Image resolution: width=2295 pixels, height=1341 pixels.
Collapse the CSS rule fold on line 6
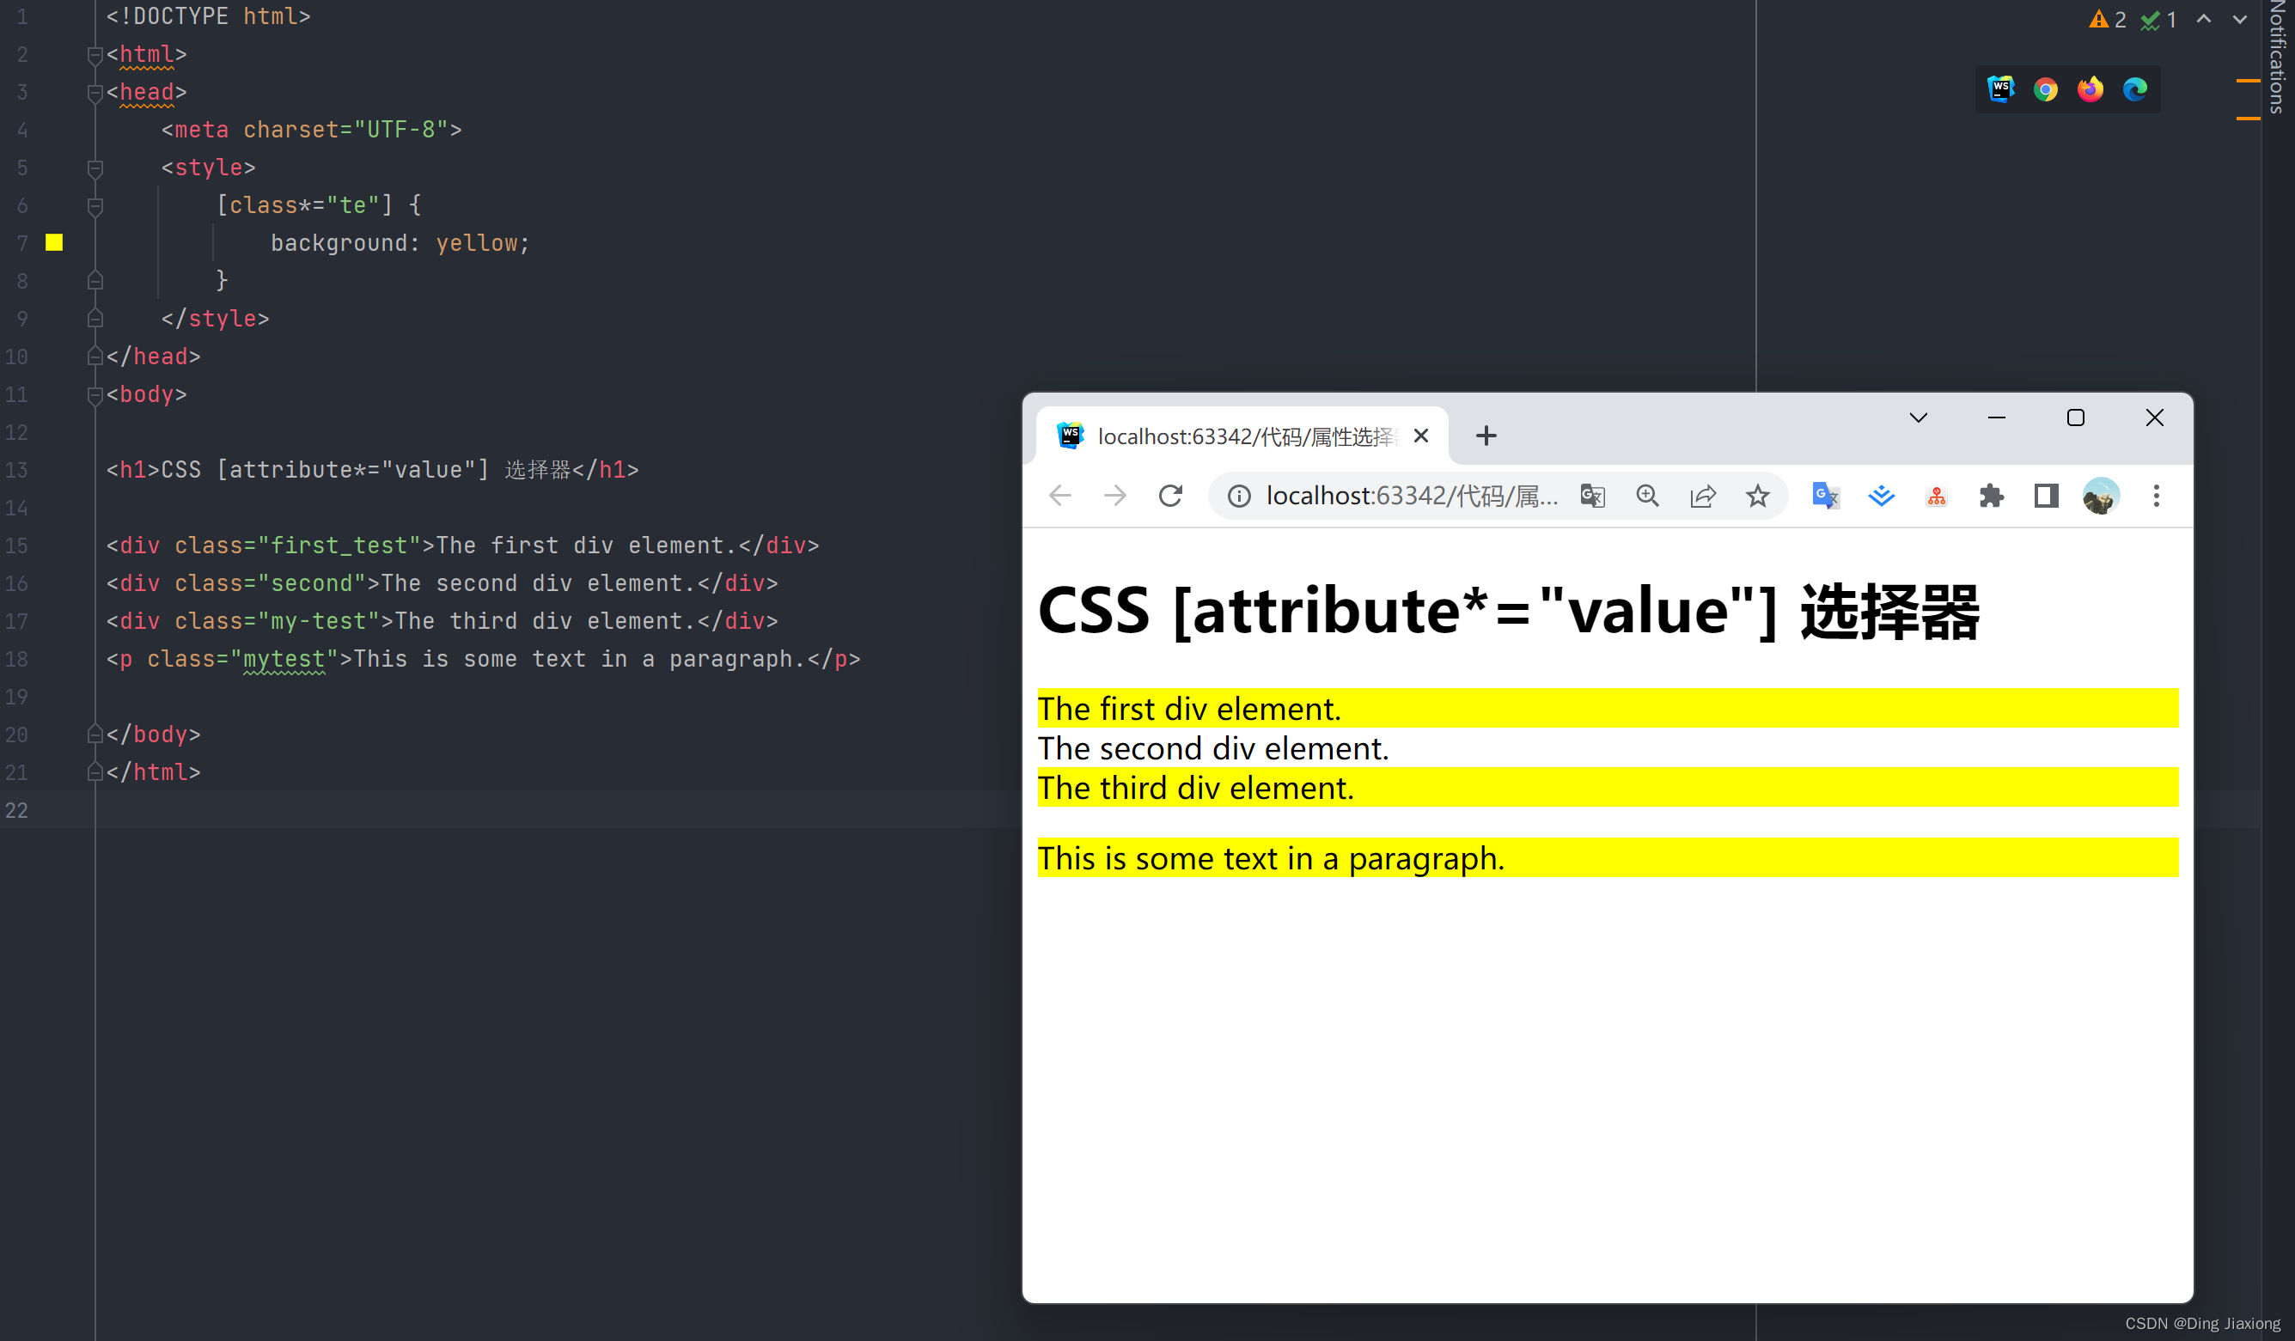tap(95, 207)
